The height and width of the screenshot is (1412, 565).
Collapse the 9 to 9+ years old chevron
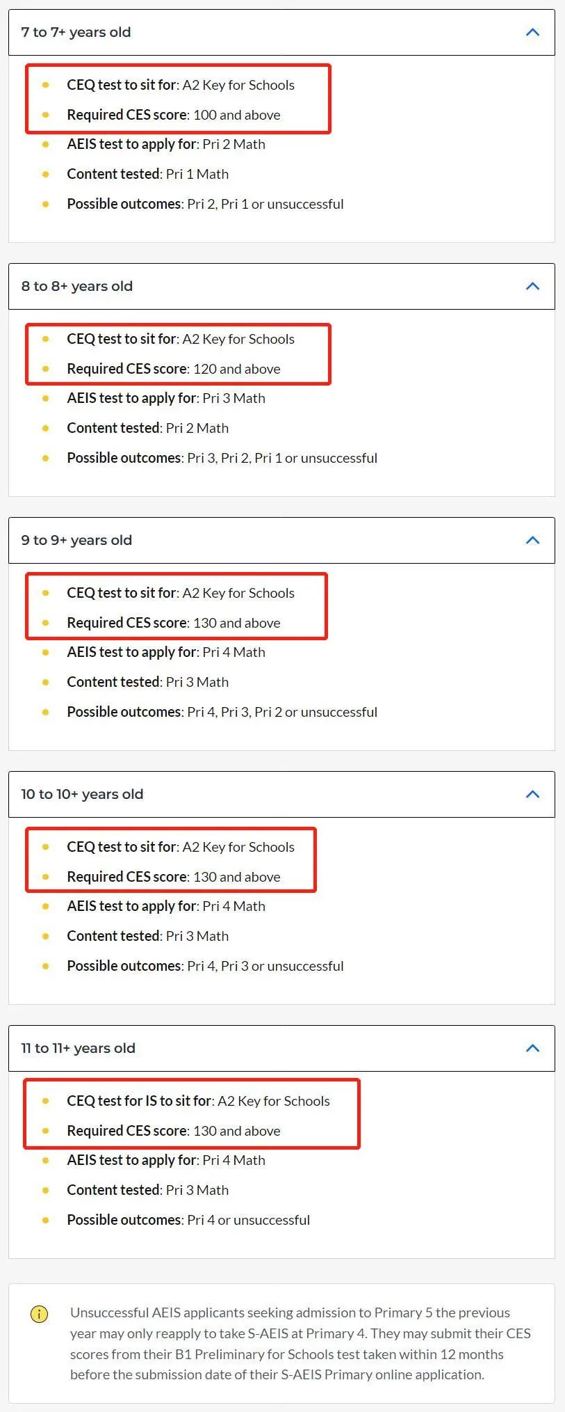point(532,540)
